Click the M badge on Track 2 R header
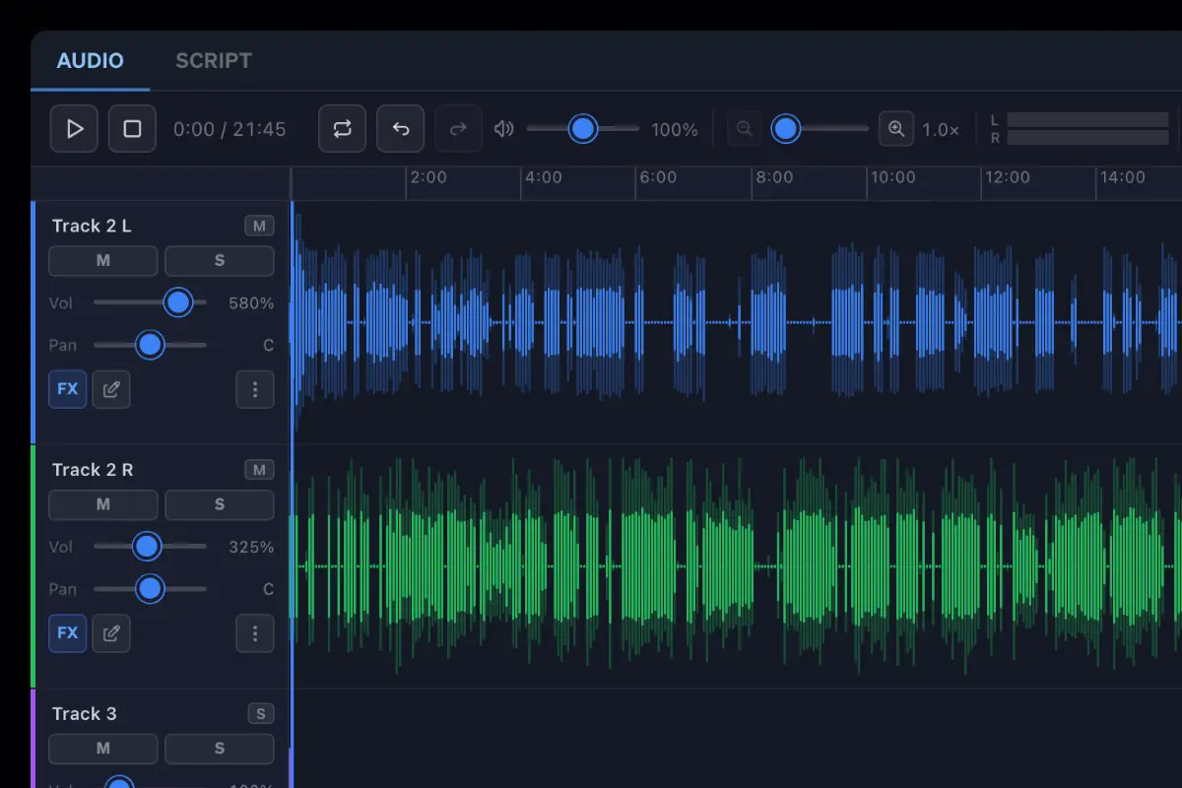1182x788 pixels. click(x=259, y=470)
